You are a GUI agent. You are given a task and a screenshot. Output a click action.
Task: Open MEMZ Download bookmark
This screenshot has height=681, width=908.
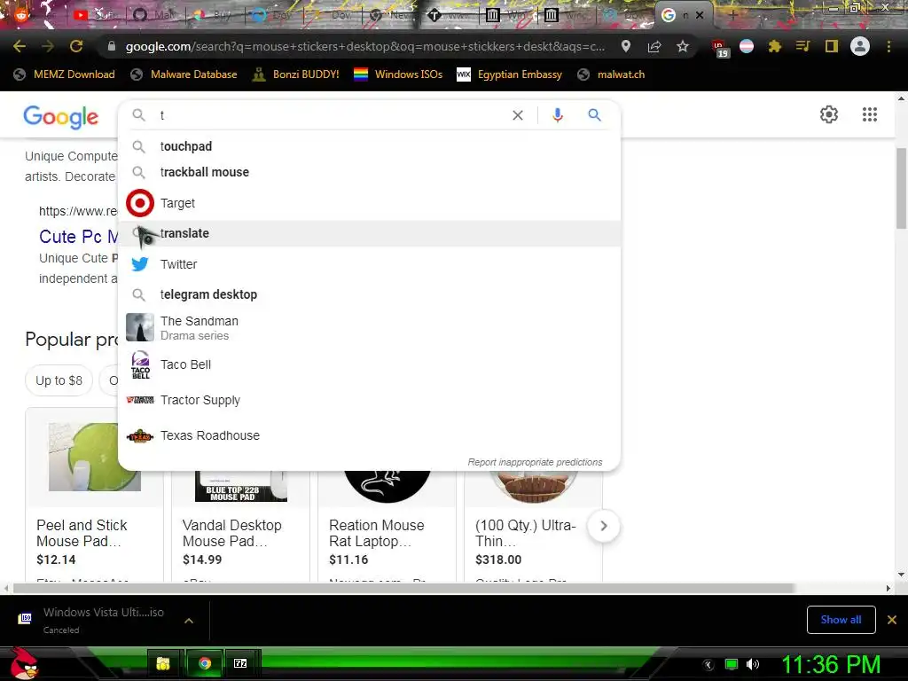pos(64,74)
